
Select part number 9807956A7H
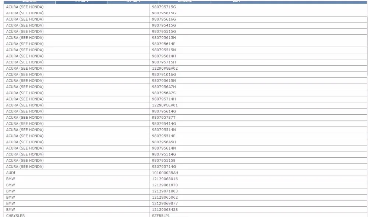pyautogui.click(x=164, y=87)
